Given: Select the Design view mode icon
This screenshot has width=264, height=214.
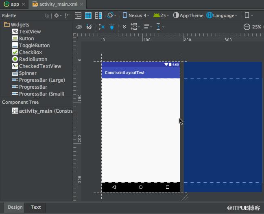Looking at the screenshot, I should point(78,15).
